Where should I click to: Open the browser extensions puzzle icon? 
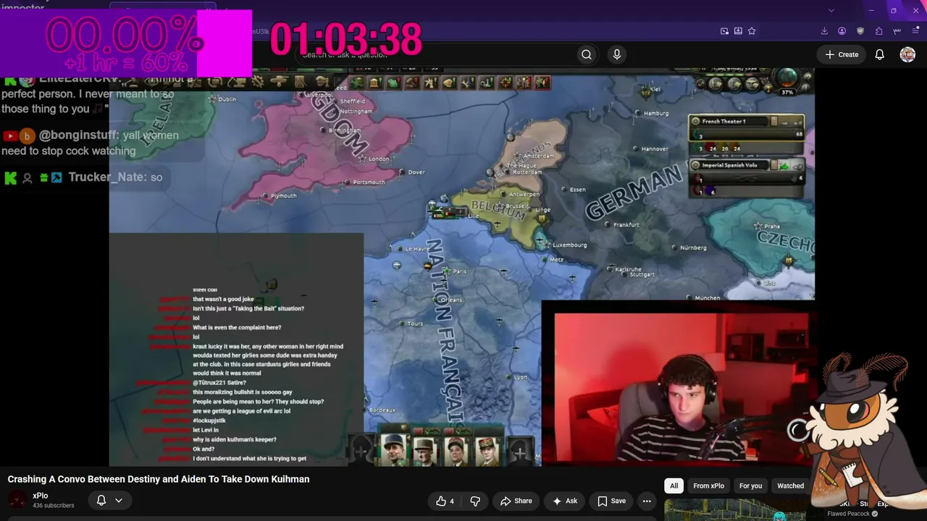coord(878,31)
